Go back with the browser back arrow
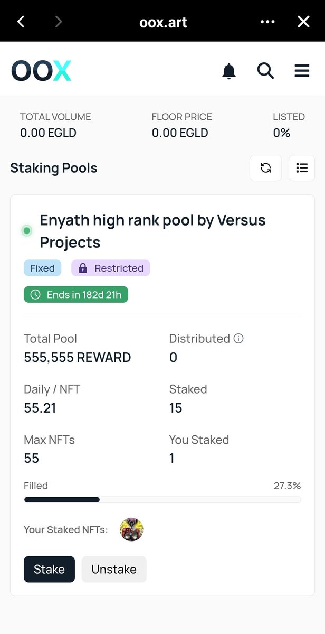This screenshot has width=325, height=634. click(x=21, y=22)
